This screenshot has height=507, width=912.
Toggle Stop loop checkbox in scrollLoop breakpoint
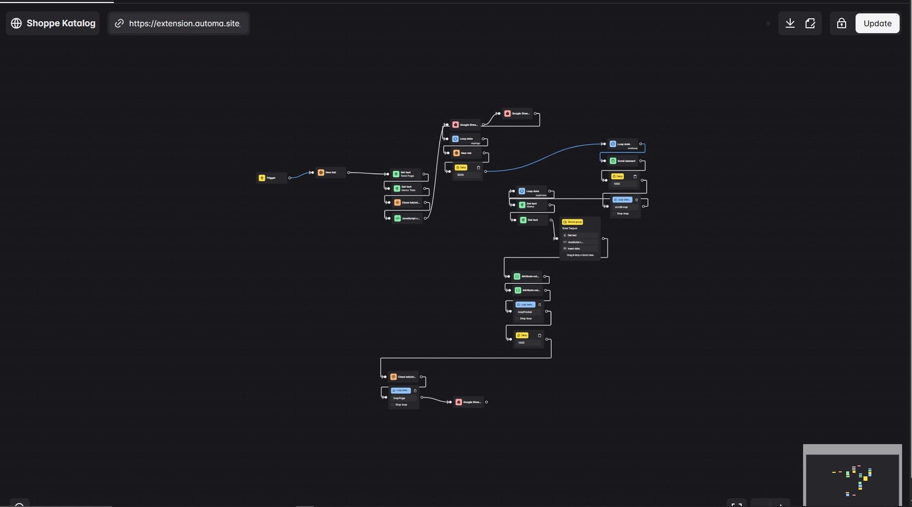(x=614, y=214)
